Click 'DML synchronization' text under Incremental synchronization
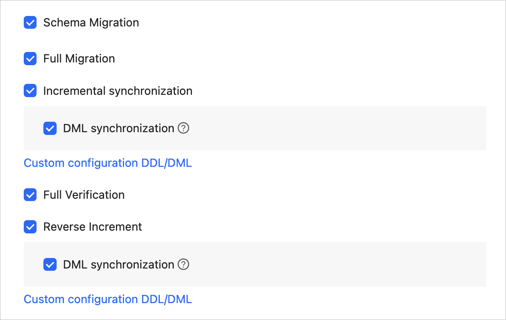This screenshot has width=506, height=320. pos(119,128)
